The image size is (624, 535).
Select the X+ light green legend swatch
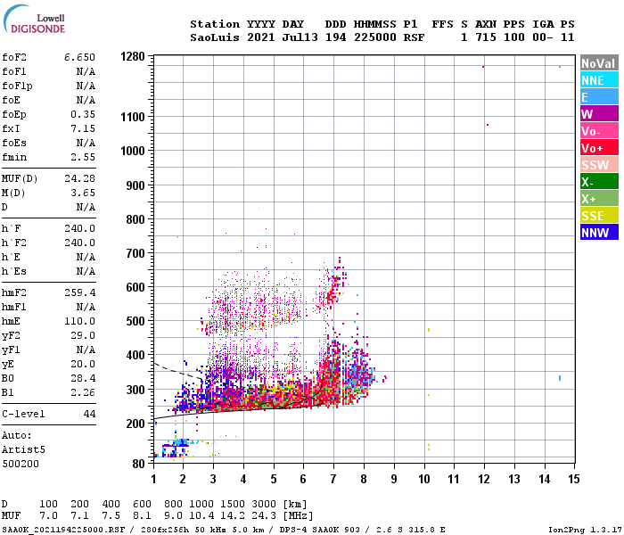pyautogui.click(x=599, y=199)
